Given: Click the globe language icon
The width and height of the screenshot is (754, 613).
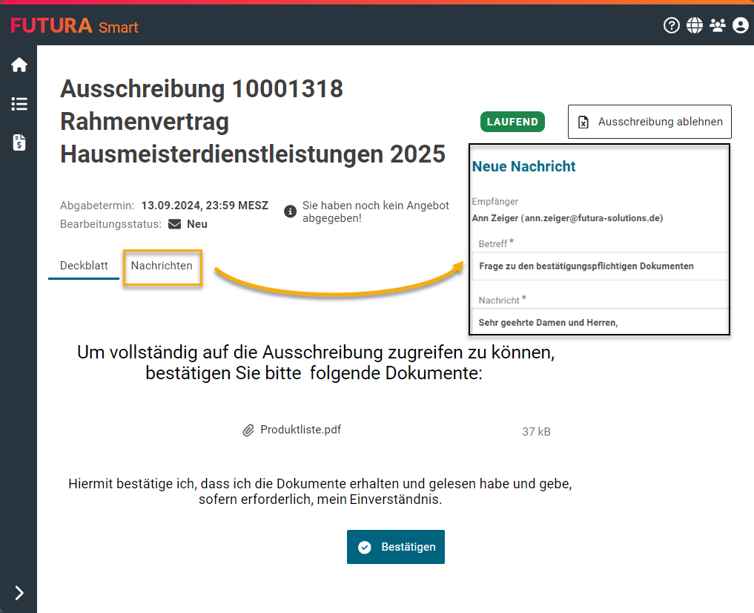Looking at the screenshot, I should pyautogui.click(x=695, y=26).
